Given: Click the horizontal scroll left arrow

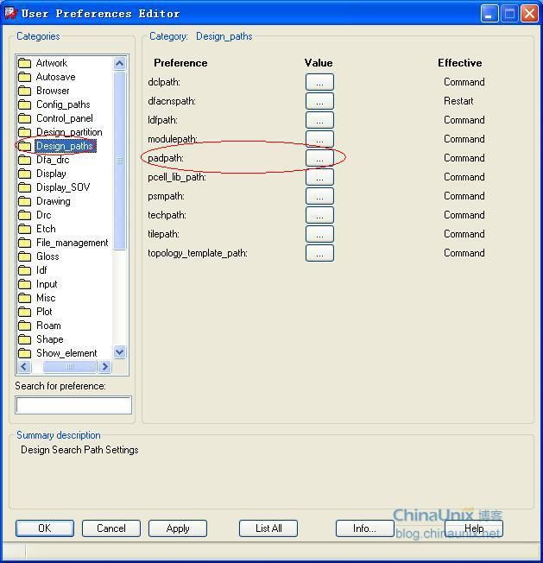Looking at the screenshot, I should coord(24,367).
